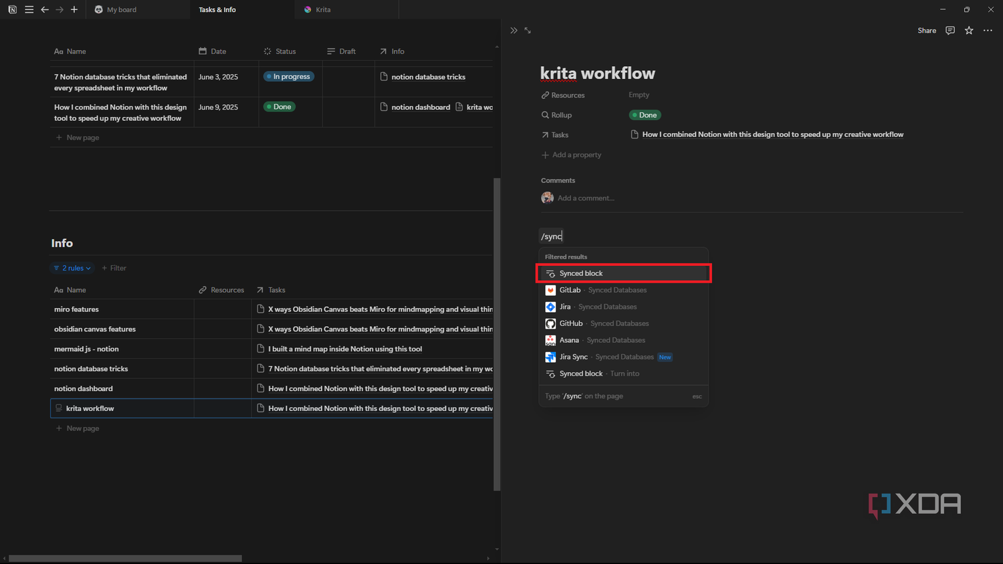Choose GitHub synced databases entry

pyautogui.click(x=623, y=323)
